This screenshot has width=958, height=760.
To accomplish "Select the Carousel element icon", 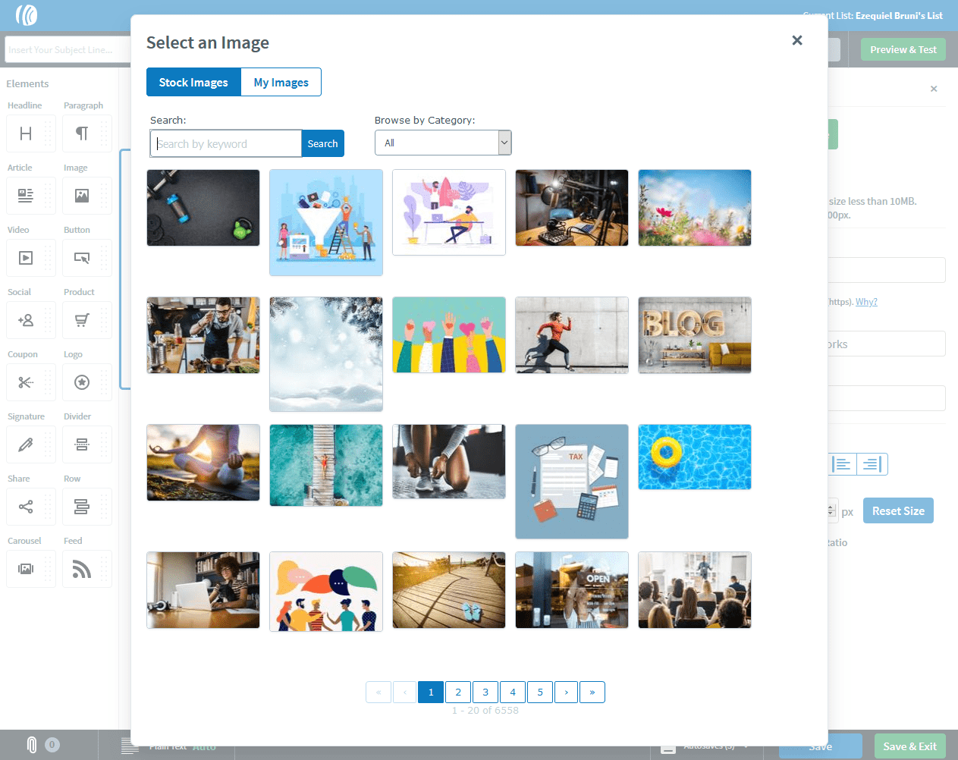I will [26, 569].
